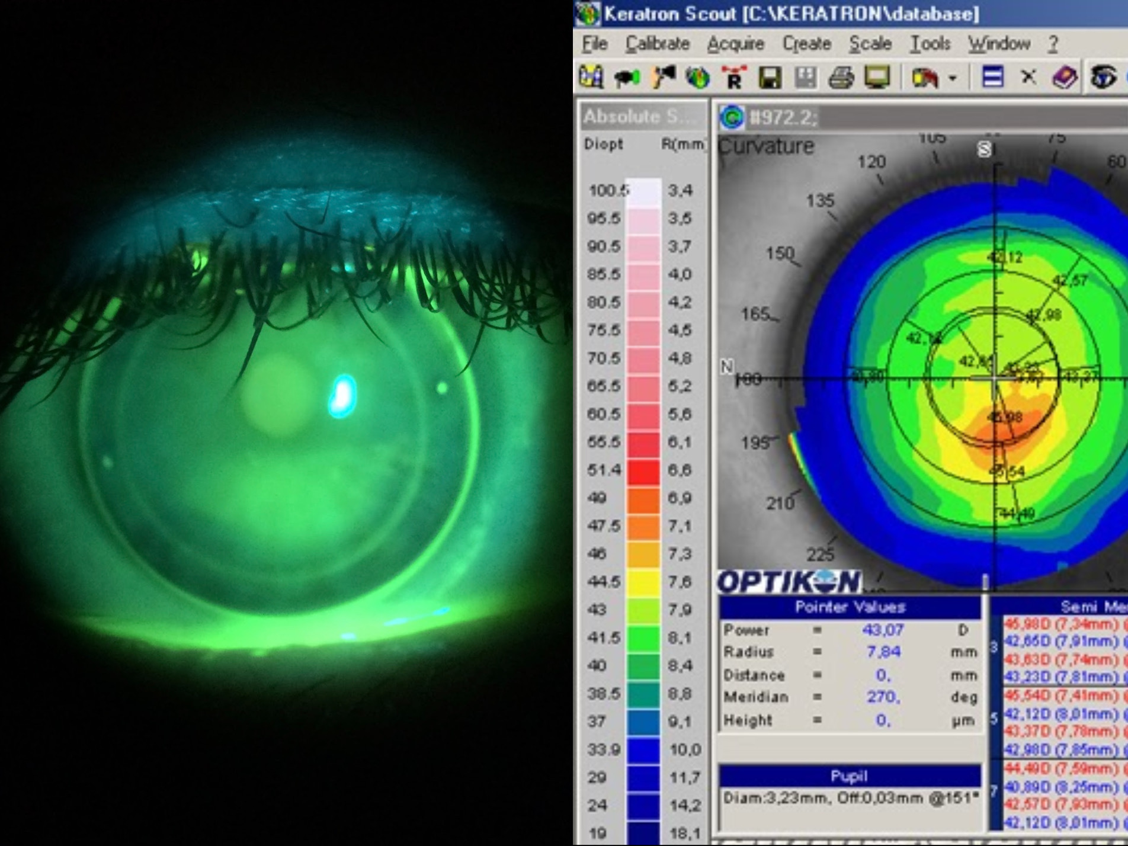Screen dimensions: 1128x846
Task: Click the colorful corneal map globe icon
Action: click(x=698, y=78)
